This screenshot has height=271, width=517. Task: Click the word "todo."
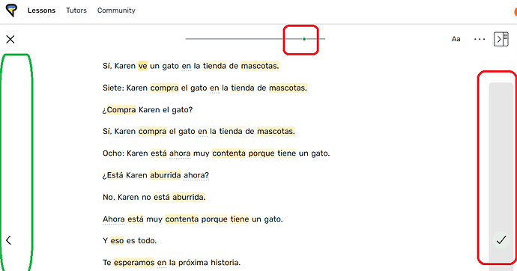click(147, 241)
